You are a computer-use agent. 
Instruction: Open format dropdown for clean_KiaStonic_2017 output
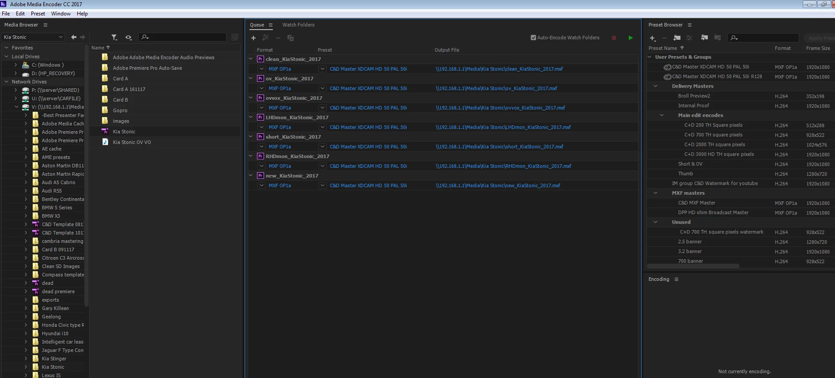(x=261, y=69)
